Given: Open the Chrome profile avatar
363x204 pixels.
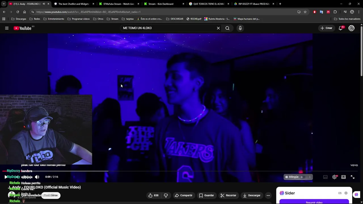Looking at the screenshot, I should [352, 12].
